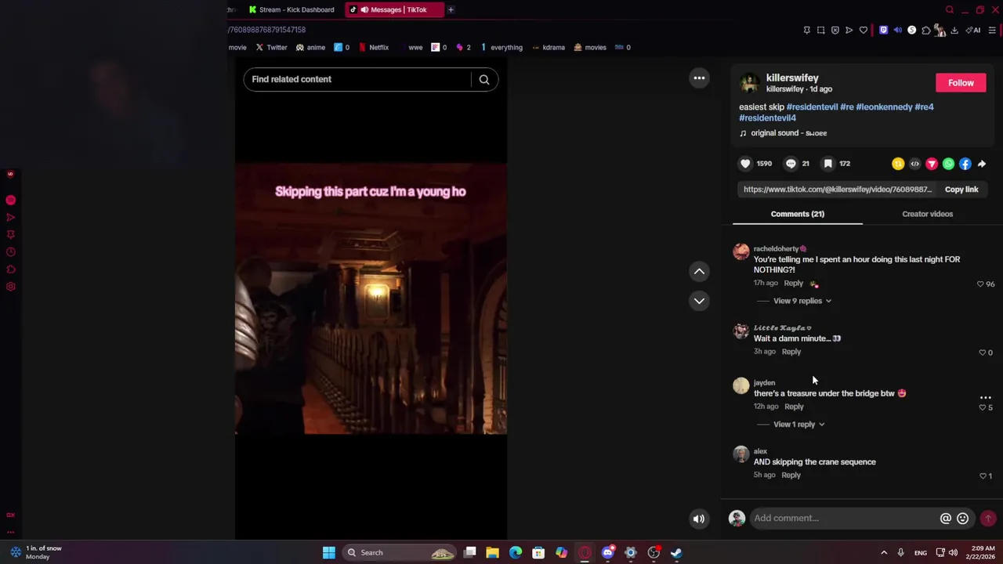Open Steam from the taskbar
This screenshot has height=564, width=1003.
[x=676, y=552]
